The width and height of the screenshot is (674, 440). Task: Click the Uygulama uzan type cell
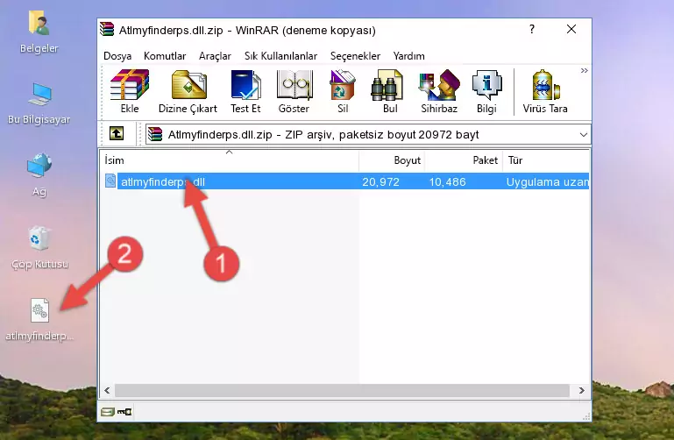point(547,181)
